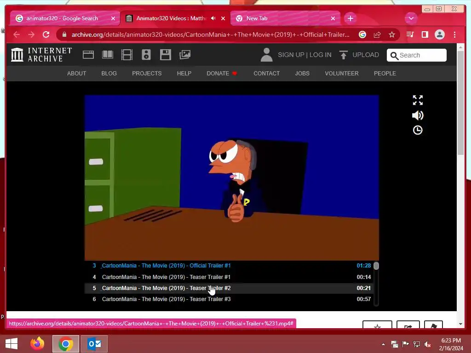Open the Texts book icon

coord(108,55)
